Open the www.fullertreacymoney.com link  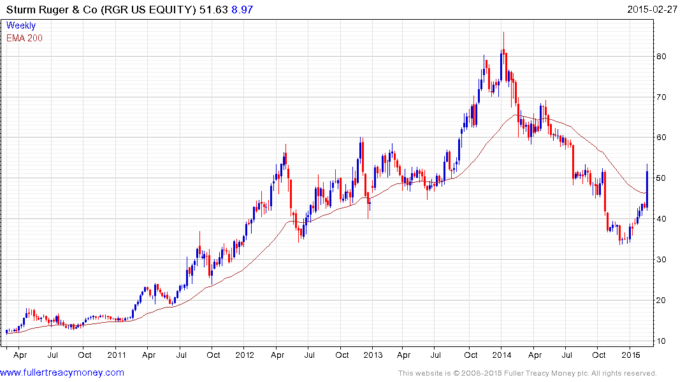pos(62,372)
